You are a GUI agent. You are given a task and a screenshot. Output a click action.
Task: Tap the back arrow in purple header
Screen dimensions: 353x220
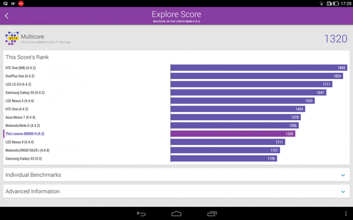[x=7, y=16]
